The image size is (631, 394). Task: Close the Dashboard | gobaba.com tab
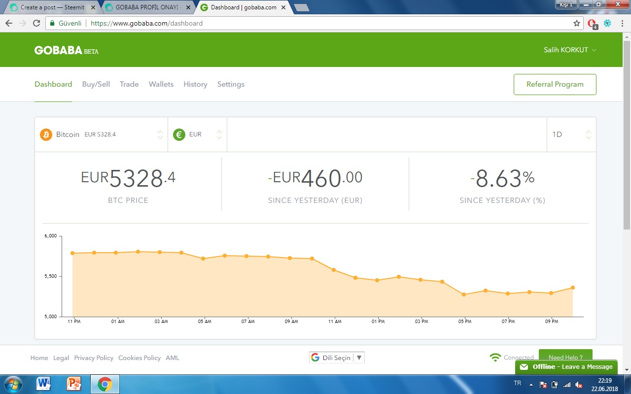pyautogui.click(x=282, y=7)
